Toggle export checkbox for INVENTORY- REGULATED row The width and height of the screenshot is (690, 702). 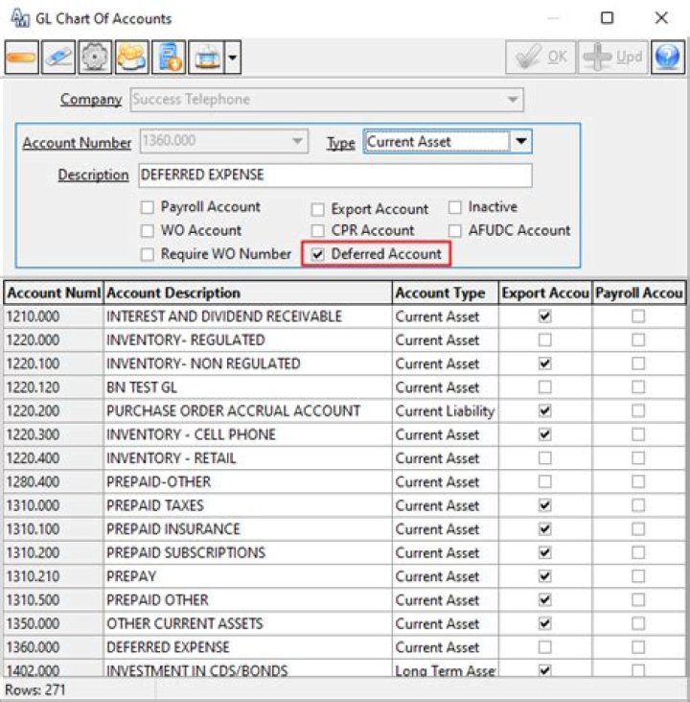pyautogui.click(x=544, y=339)
